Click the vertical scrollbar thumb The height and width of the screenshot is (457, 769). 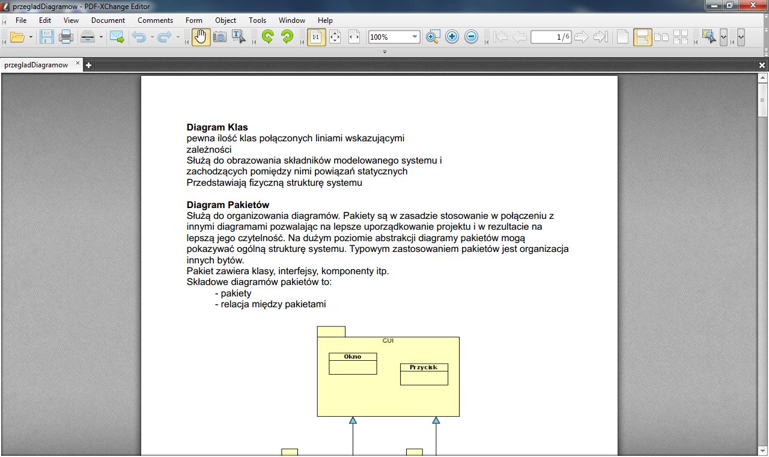763,100
